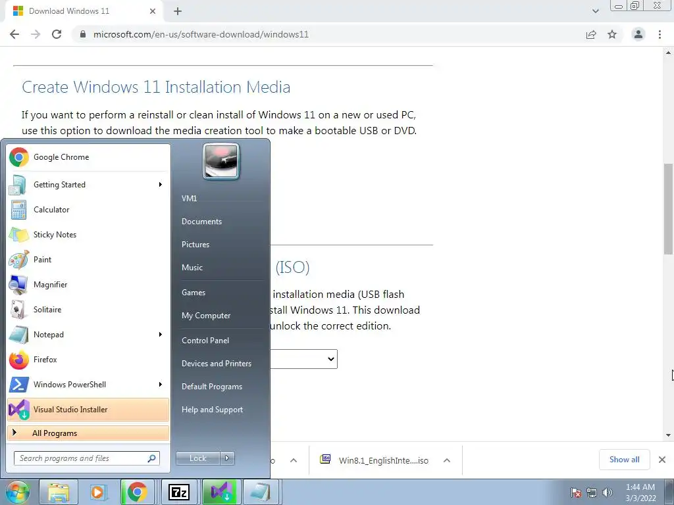
Task: Open Windows Media Player in taskbar
Action: [x=97, y=492]
